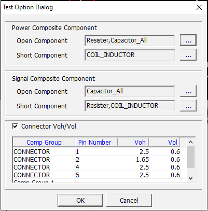Open browse button for Power Open Component

tap(188, 40)
